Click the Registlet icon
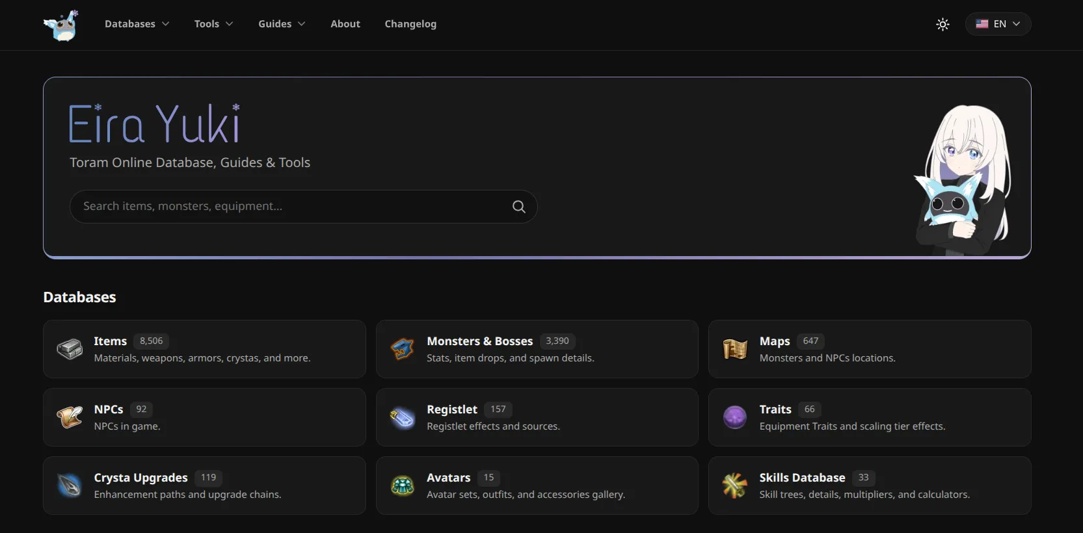This screenshot has height=533, width=1083. pos(403,417)
